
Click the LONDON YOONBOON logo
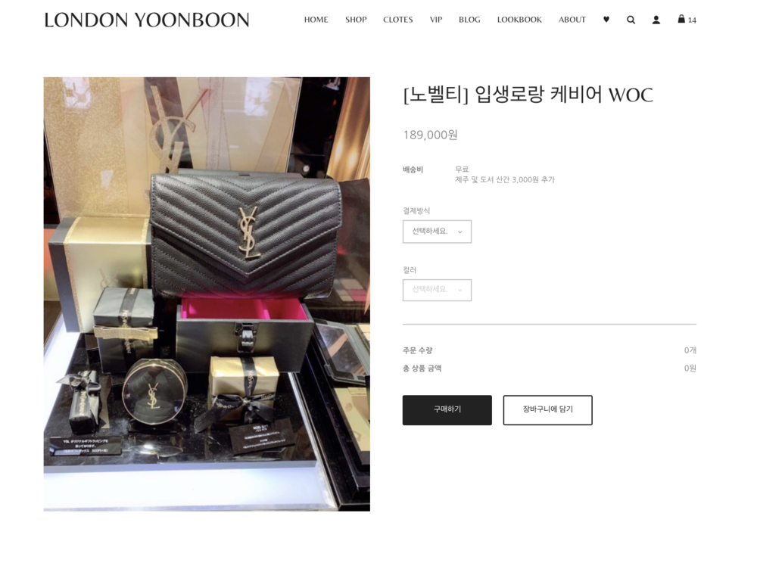147,20
